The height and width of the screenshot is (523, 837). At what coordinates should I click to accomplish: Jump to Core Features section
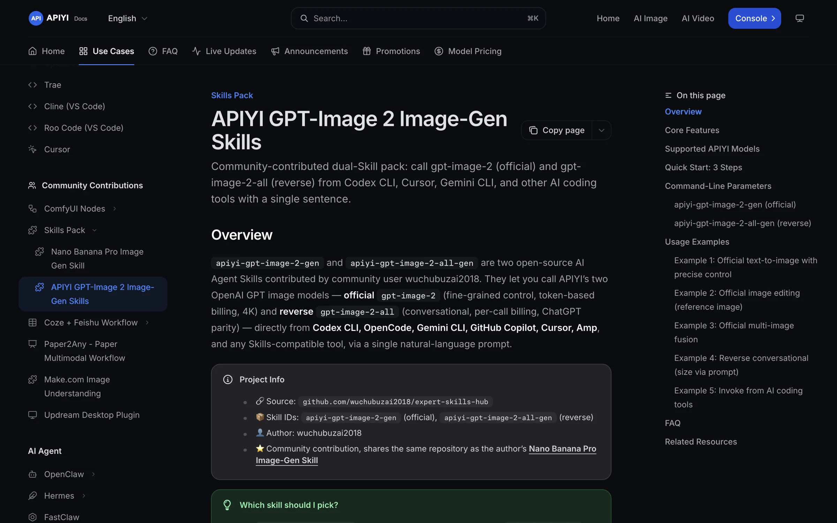coord(692,130)
